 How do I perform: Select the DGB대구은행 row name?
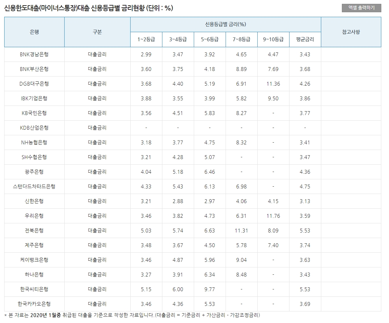34,84
